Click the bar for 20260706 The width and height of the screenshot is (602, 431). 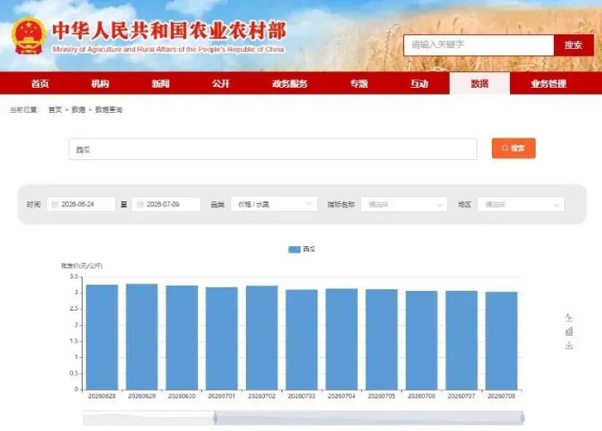pos(421,341)
